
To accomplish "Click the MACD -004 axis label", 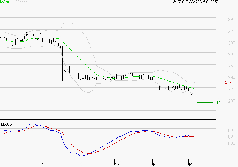I will click(x=230, y=137).
